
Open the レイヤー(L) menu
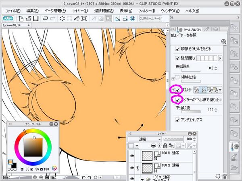pyautogui.click(x=80, y=11)
